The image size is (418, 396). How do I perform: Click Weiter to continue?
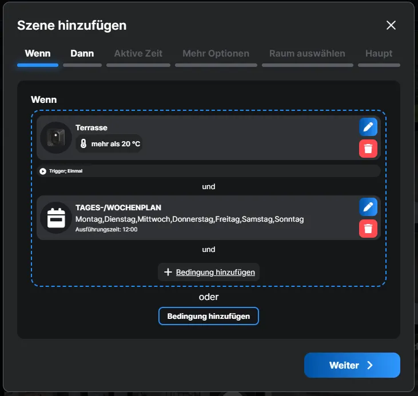click(x=352, y=365)
